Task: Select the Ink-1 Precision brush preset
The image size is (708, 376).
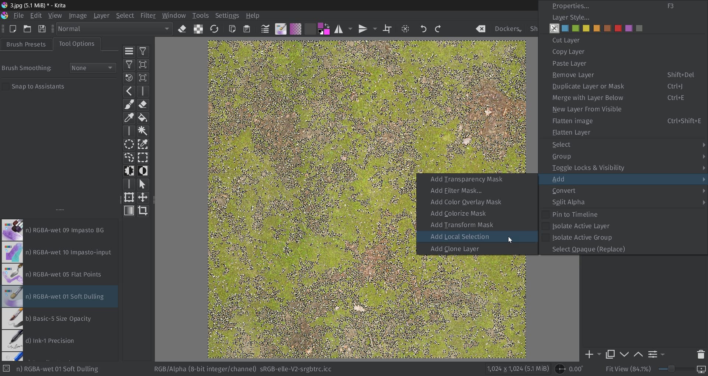Action: 53,341
